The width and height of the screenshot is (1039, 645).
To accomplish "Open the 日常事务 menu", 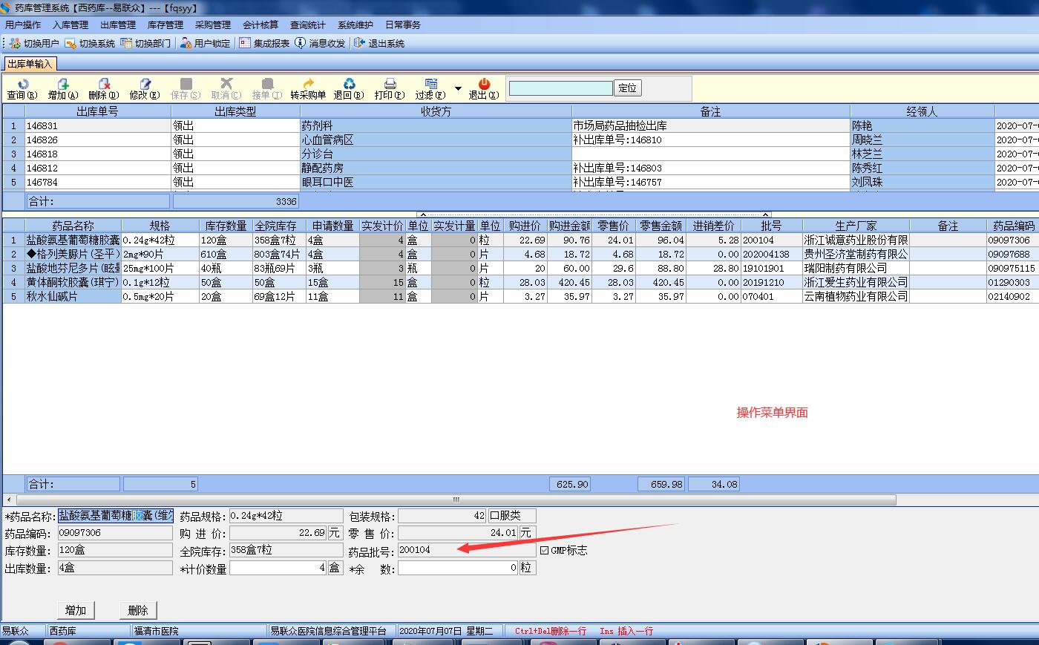I will click(x=403, y=24).
